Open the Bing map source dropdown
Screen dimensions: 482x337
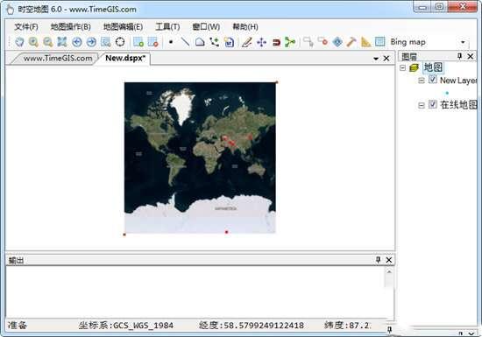(x=463, y=42)
